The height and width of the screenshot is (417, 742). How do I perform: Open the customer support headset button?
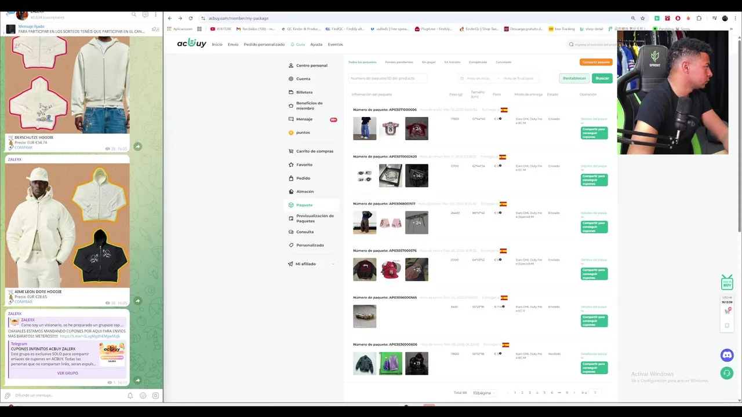tap(727, 374)
